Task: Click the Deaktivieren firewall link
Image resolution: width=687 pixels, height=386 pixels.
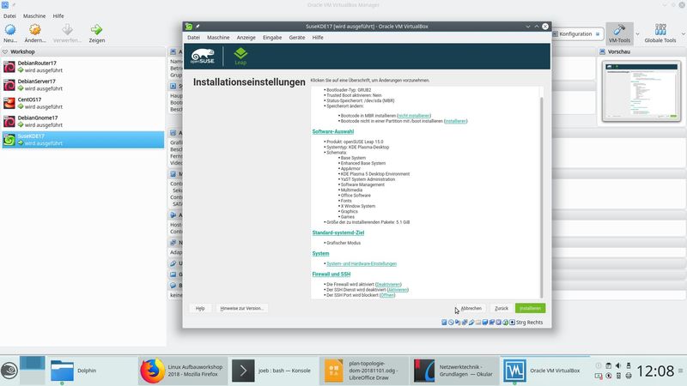Action: (388, 285)
